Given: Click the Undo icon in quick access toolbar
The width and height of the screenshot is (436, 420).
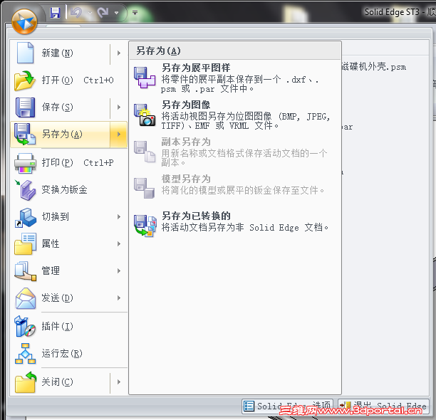Looking at the screenshot, I should (x=76, y=13).
